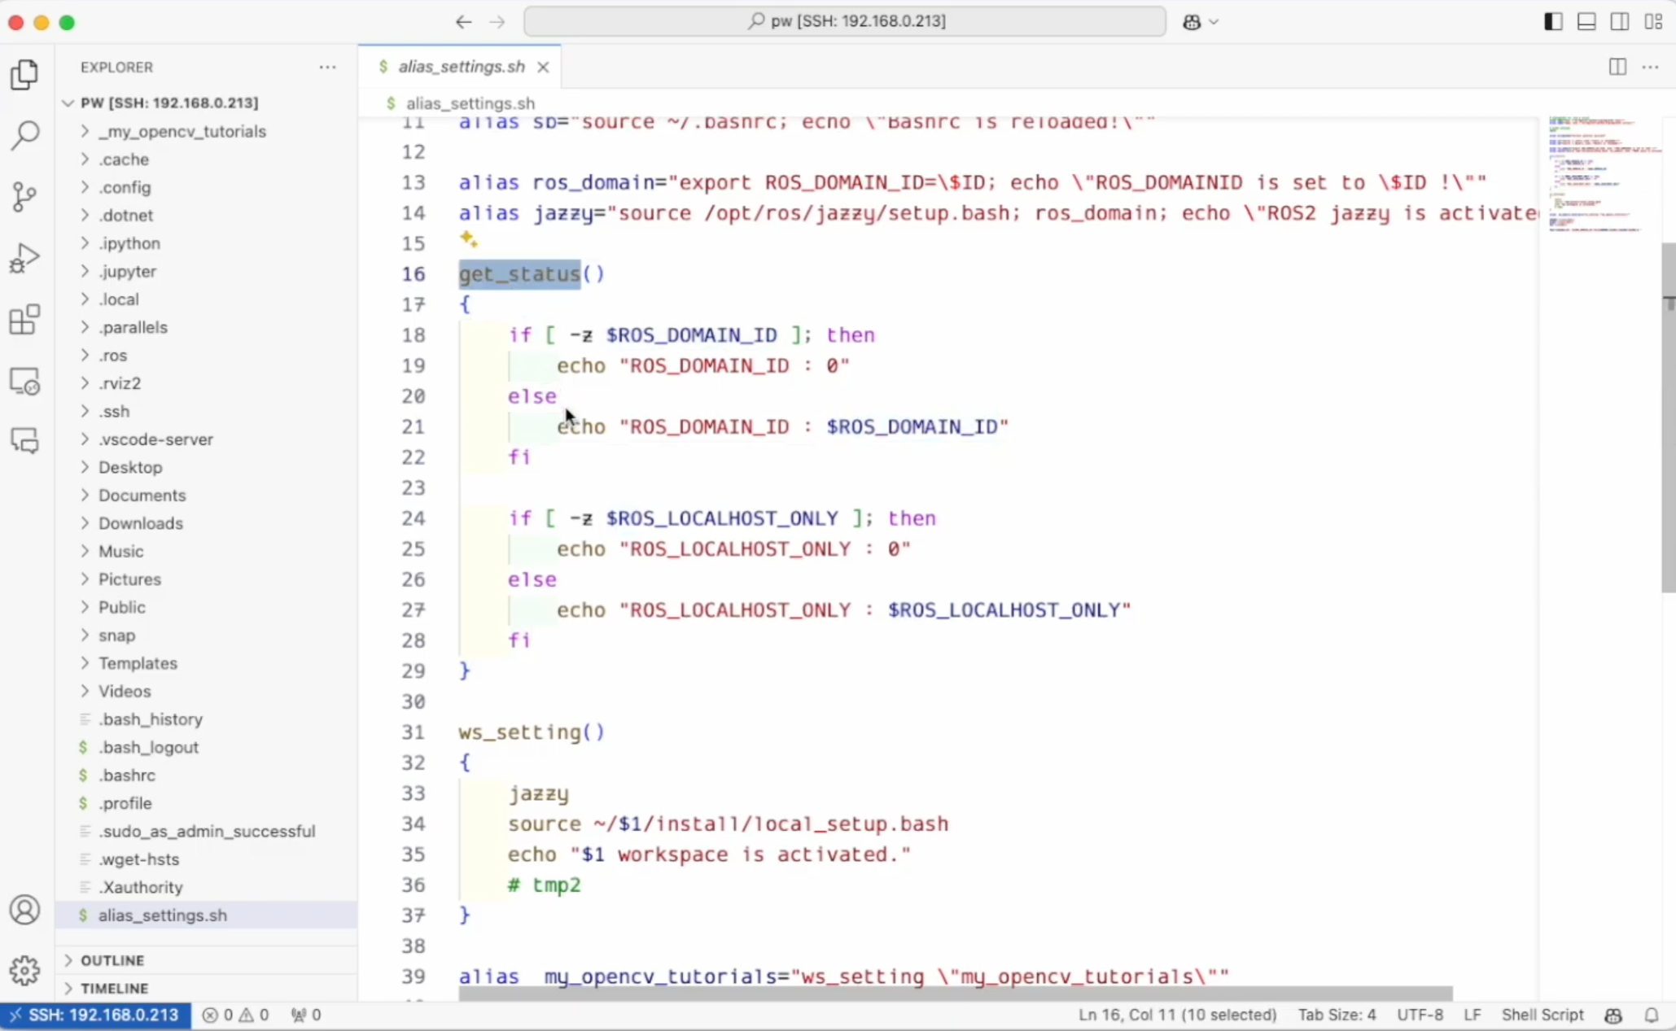Expand the Documents folder in explorer
1676x1031 pixels.
click(142, 495)
